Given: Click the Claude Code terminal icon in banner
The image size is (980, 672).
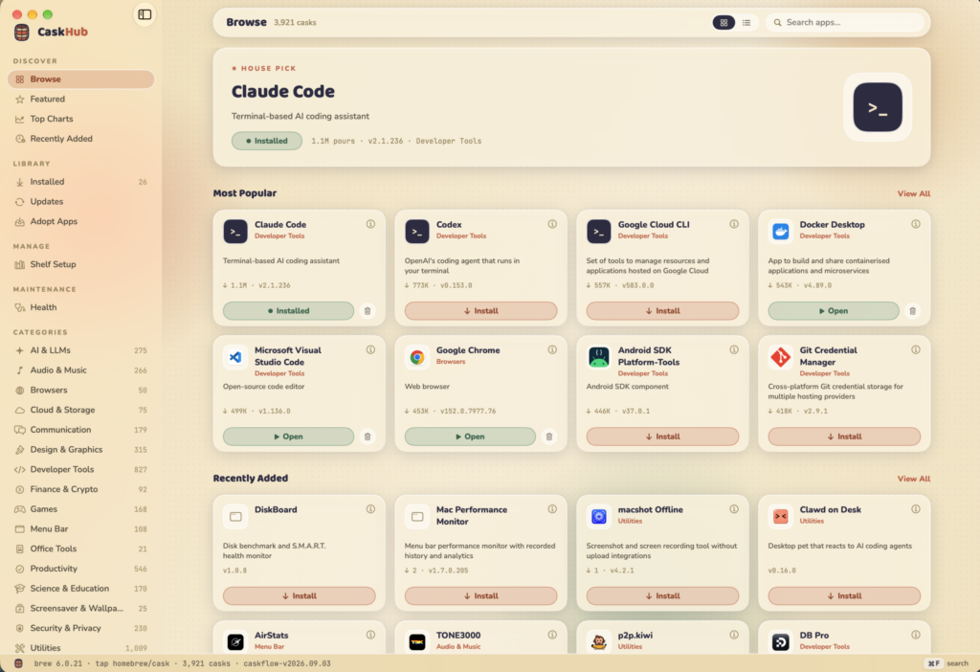Looking at the screenshot, I should 878,107.
